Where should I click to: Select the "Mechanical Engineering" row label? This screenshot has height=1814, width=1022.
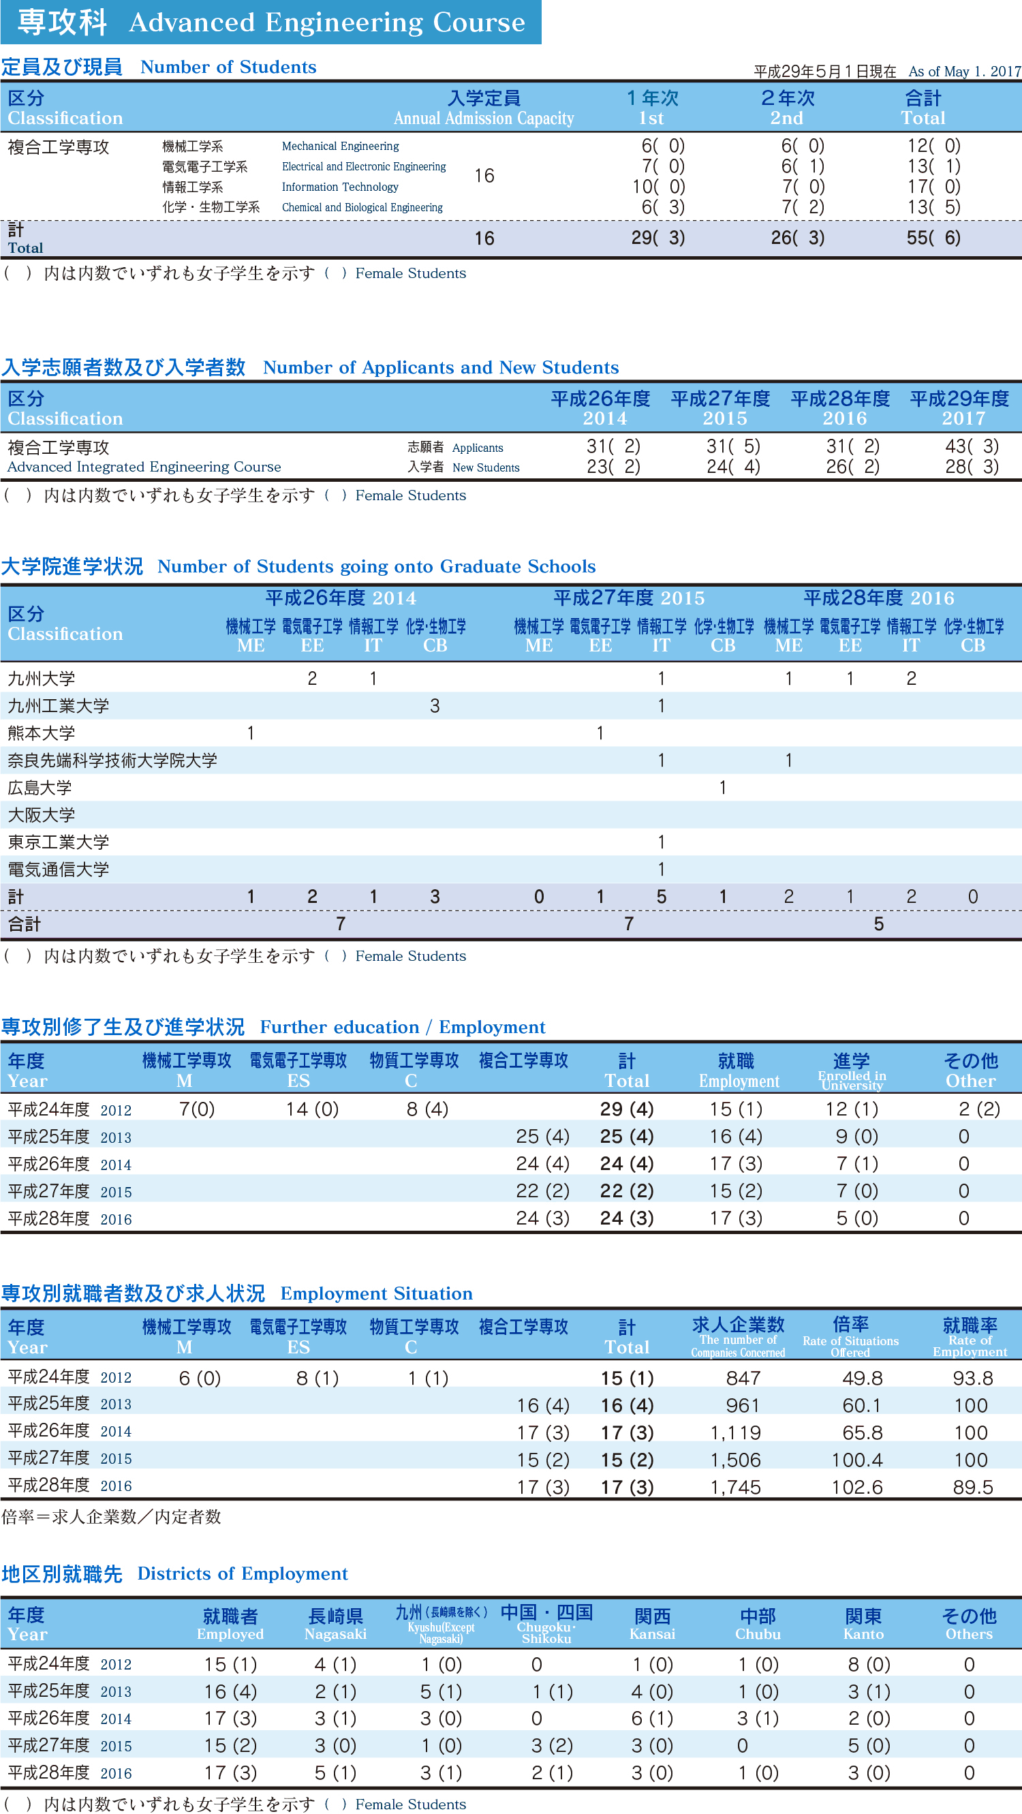point(340,146)
